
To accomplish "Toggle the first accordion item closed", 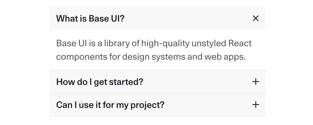I will tap(158, 18).
